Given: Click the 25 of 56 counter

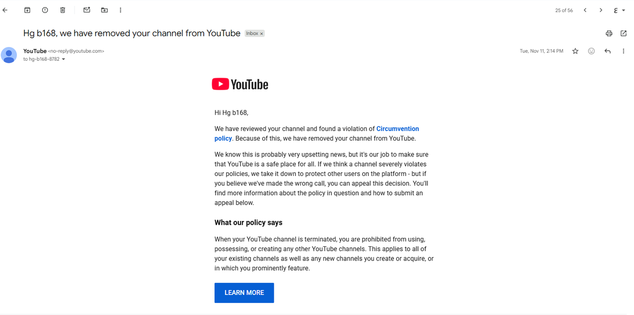Looking at the screenshot, I should 564,11.
